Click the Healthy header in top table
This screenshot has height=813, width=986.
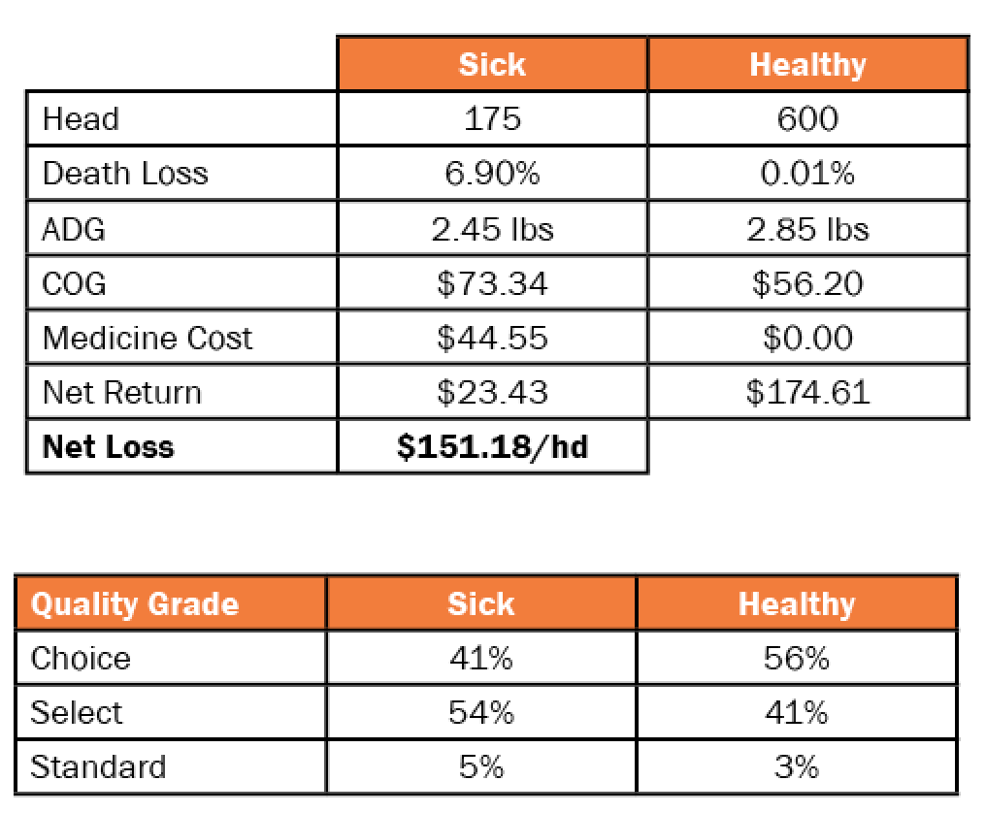(x=808, y=65)
